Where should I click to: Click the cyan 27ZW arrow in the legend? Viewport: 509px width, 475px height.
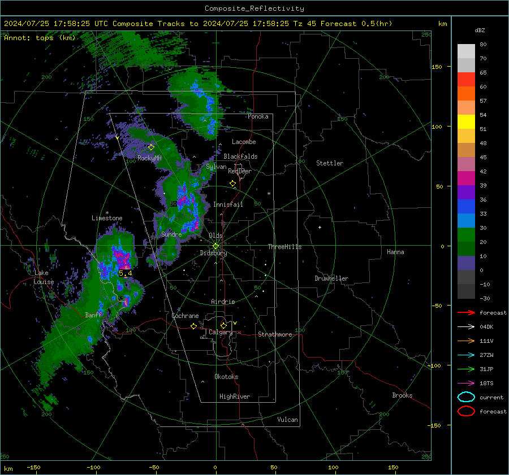[466, 355]
